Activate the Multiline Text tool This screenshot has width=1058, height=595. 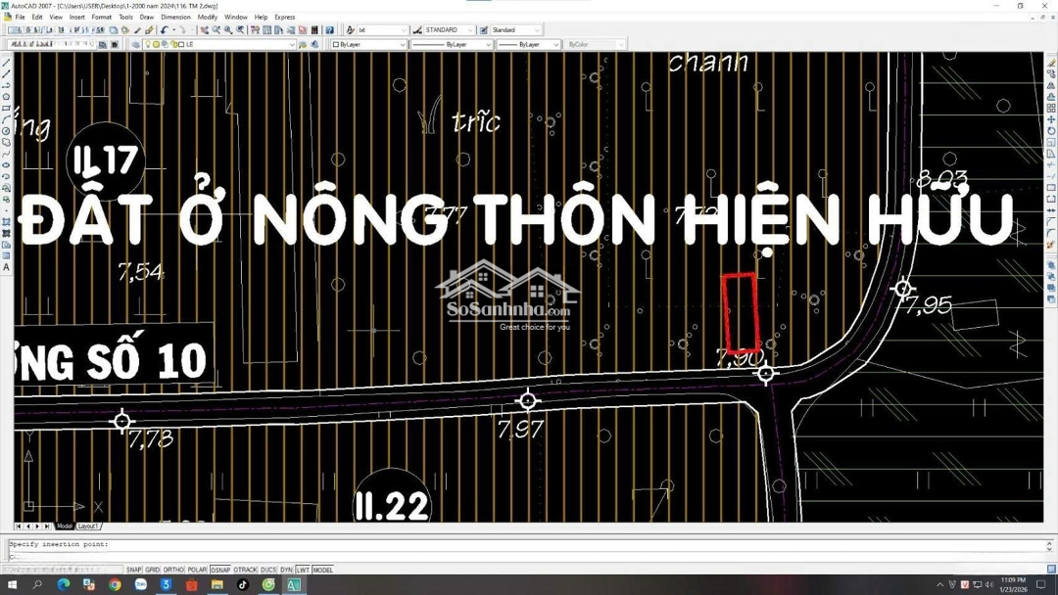point(7,267)
